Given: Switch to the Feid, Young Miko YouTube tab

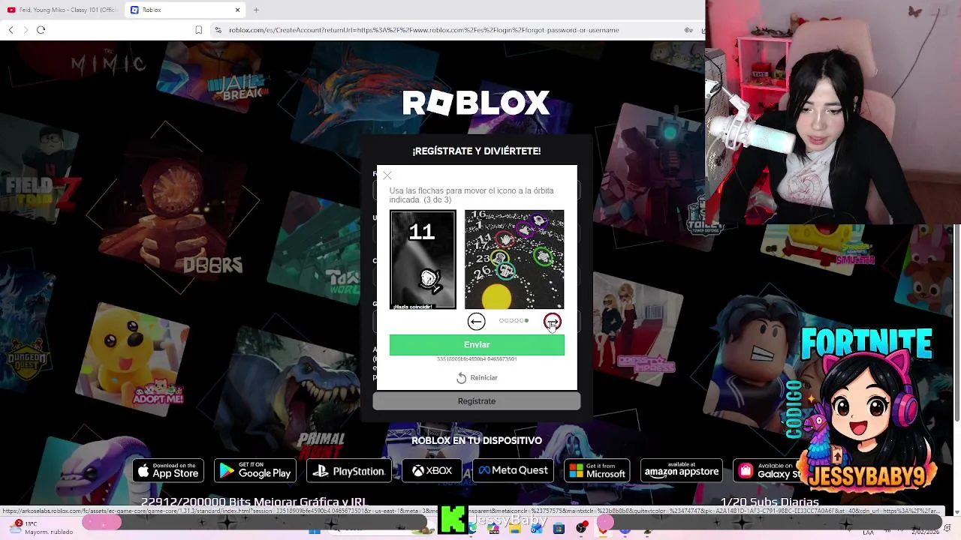Looking at the screenshot, I should (62, 10).
